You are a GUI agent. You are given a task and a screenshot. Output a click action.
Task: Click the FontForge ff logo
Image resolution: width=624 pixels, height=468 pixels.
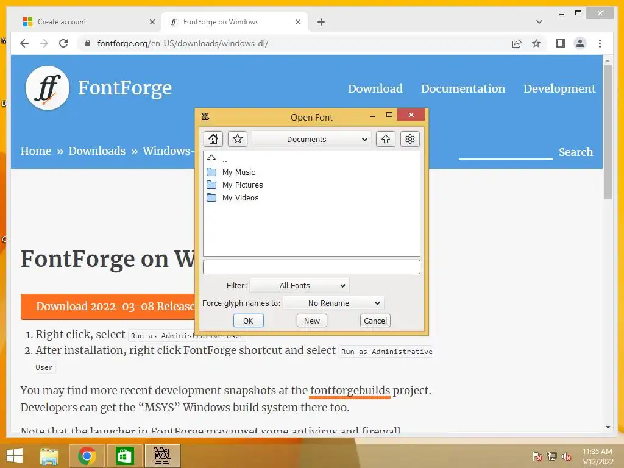click(x=48, y=88)
